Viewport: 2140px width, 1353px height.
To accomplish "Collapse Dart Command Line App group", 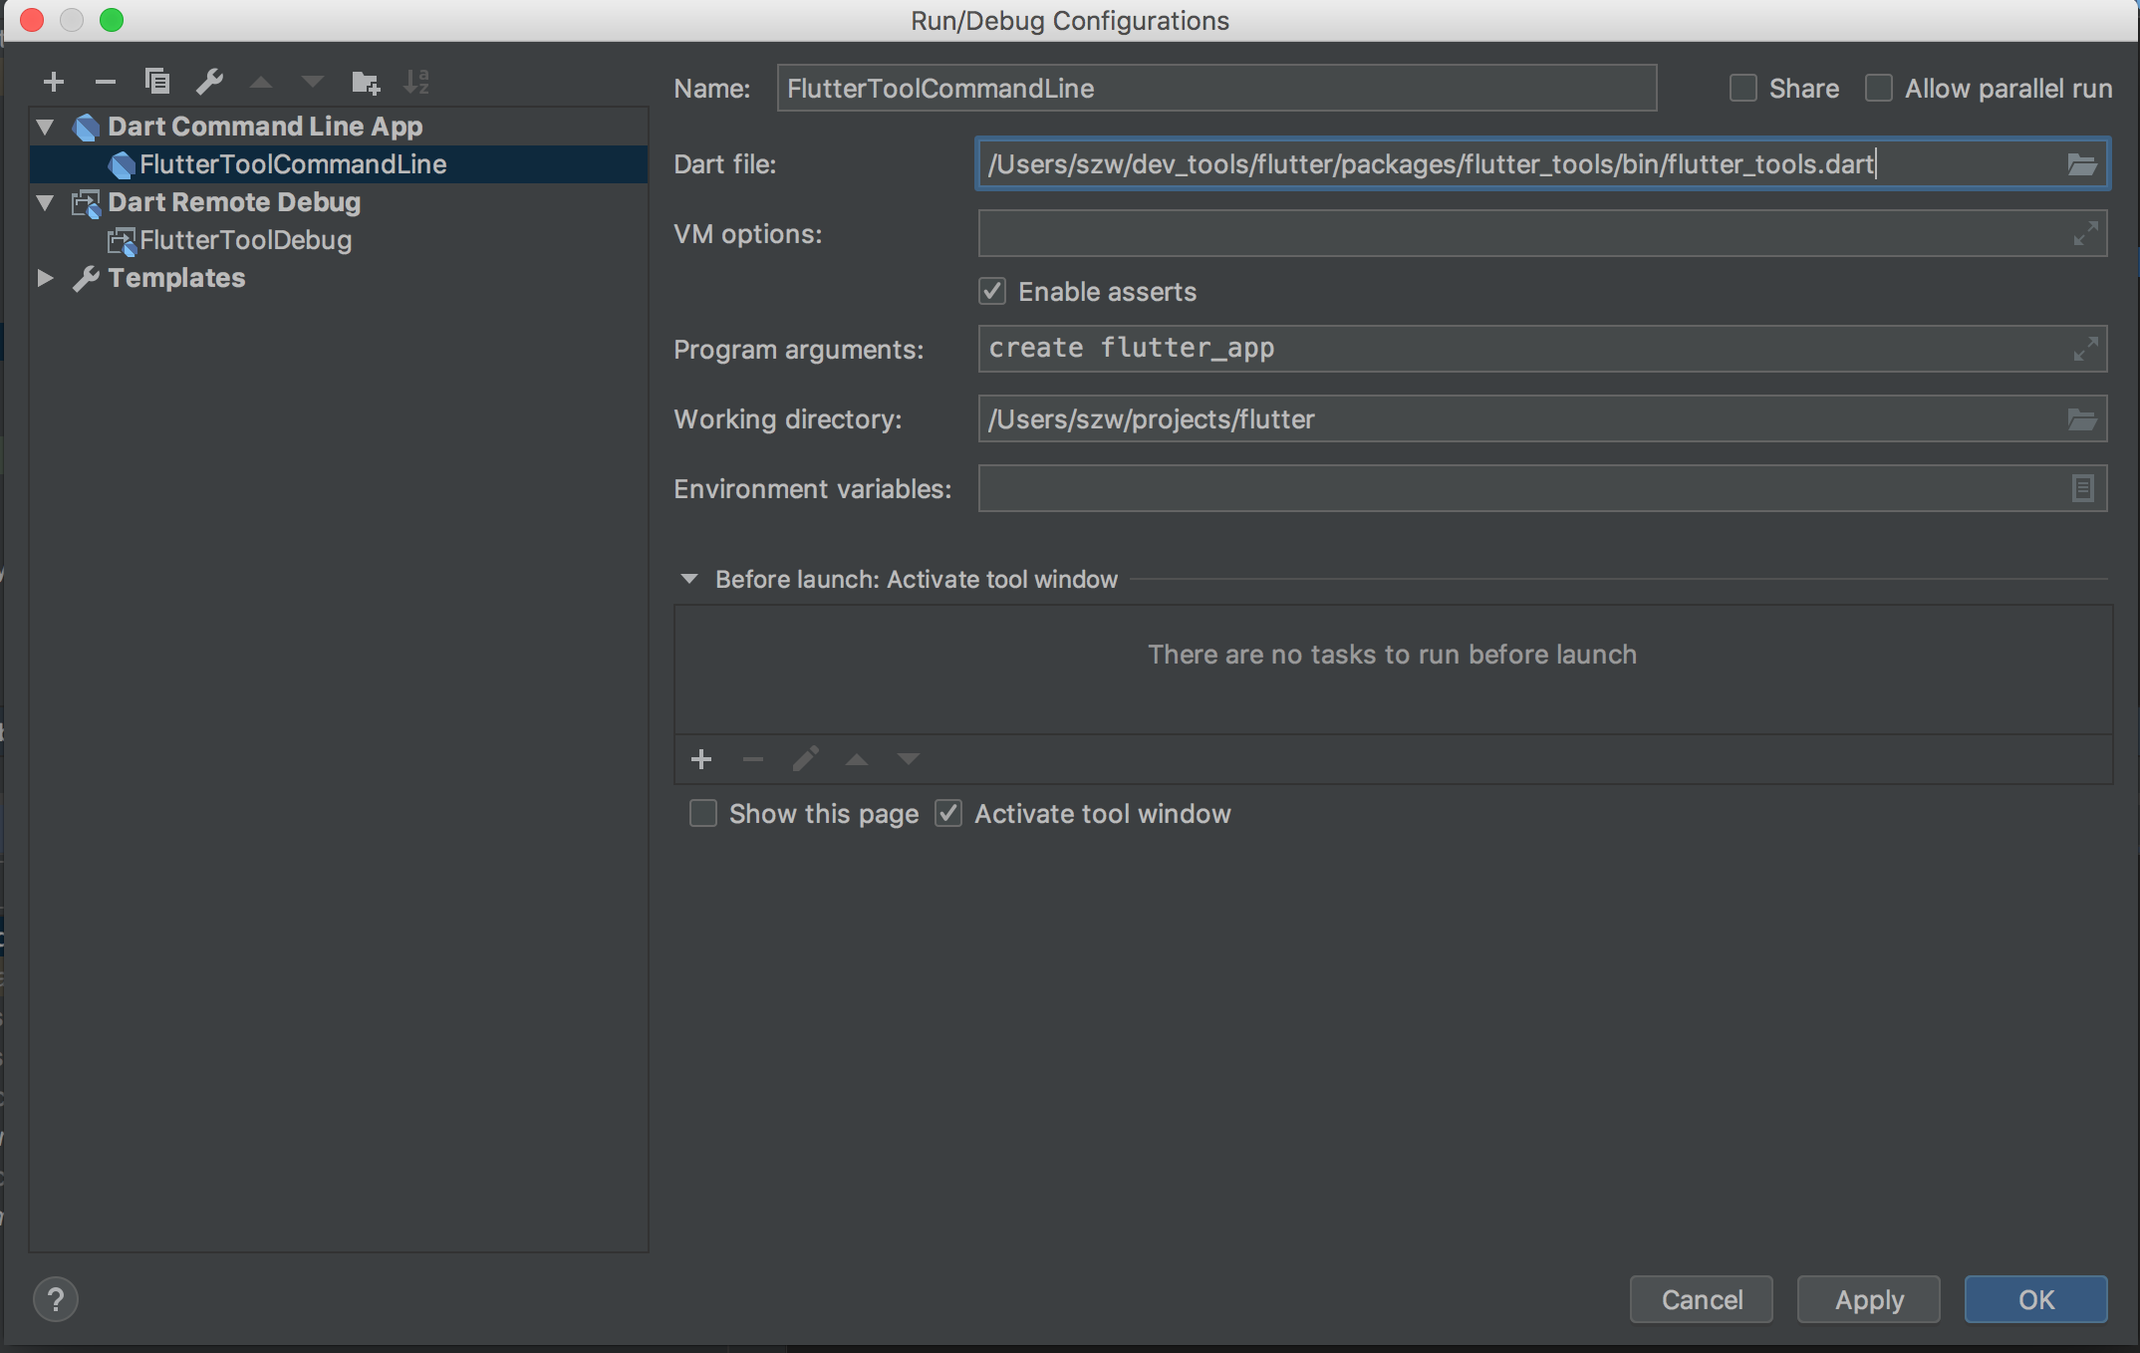I will [45, 127].
